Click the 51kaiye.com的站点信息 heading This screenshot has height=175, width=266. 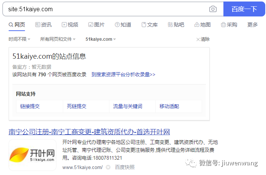[x=49, y=56]
